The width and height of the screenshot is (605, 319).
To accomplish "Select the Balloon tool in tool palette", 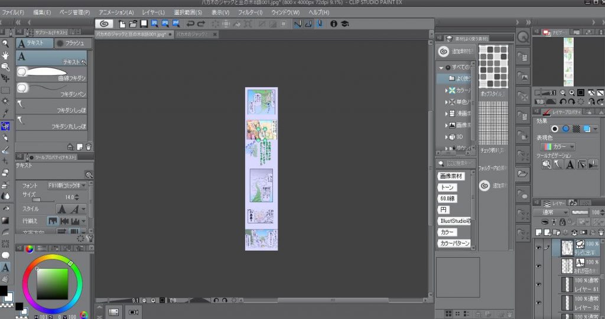I will coord(5,255).
